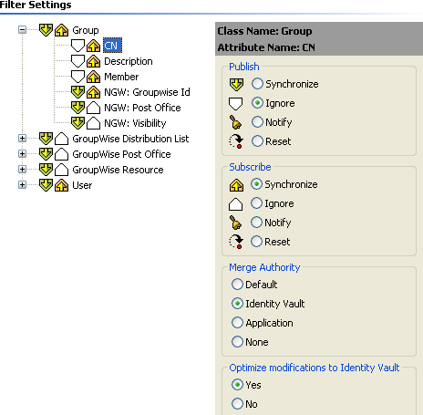423x415 pixels.
Task: Click the Subscribe Notify bell icon
Action: (235, 223)
